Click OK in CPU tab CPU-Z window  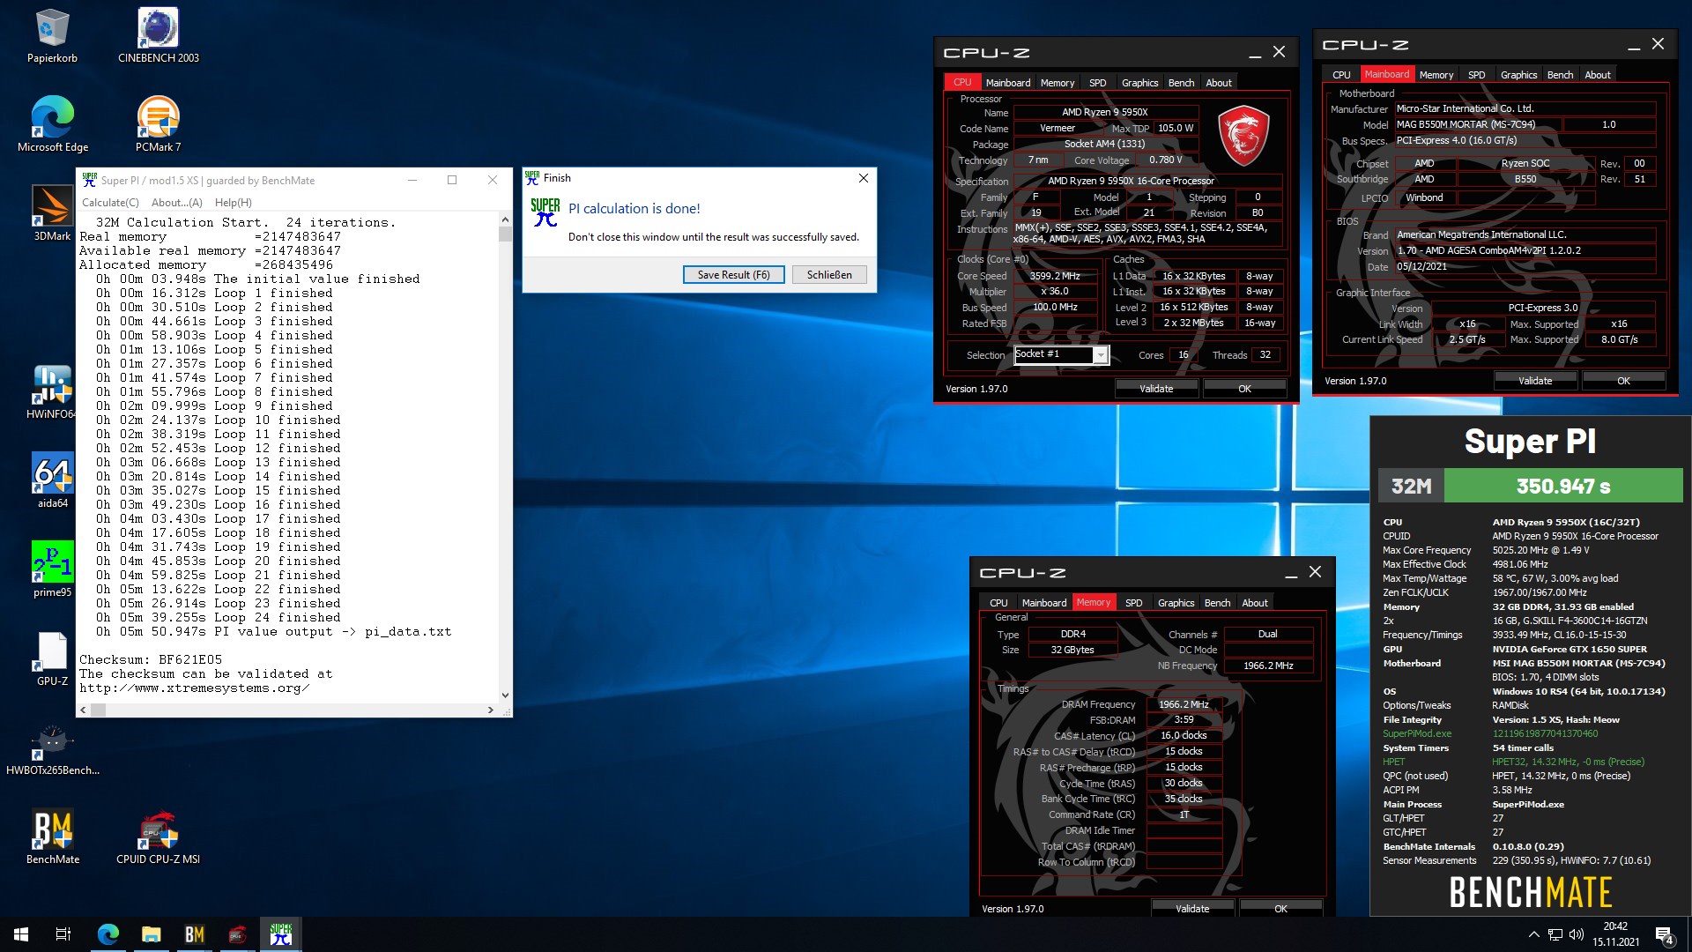pos(1244,389)
